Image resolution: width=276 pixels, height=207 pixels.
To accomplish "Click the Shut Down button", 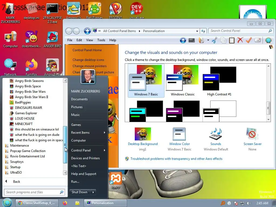I will (x=80, y=192).
